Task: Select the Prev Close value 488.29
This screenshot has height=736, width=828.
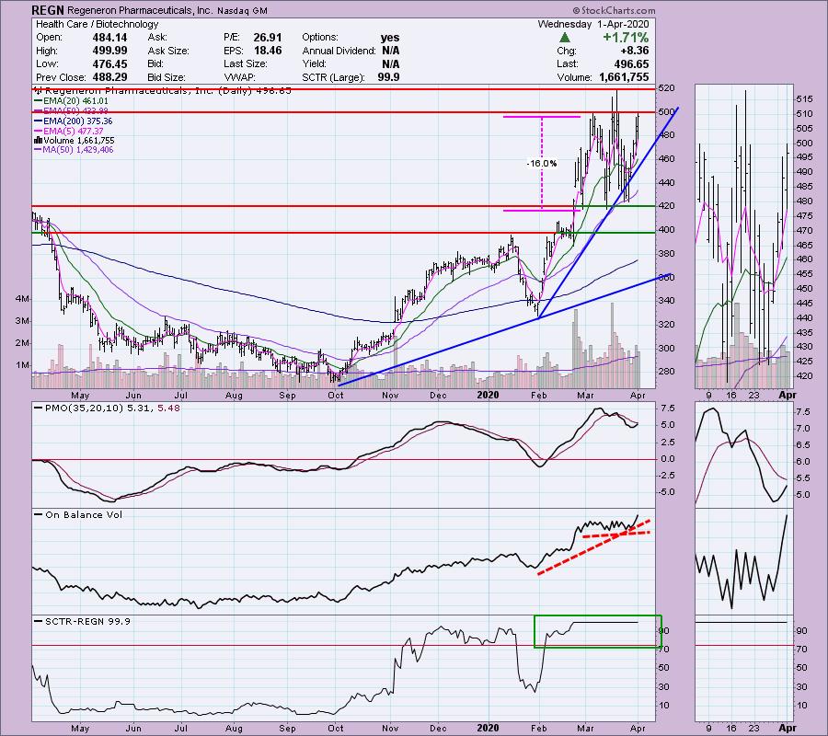Action: pyautogui.click(x=109, y=77)
